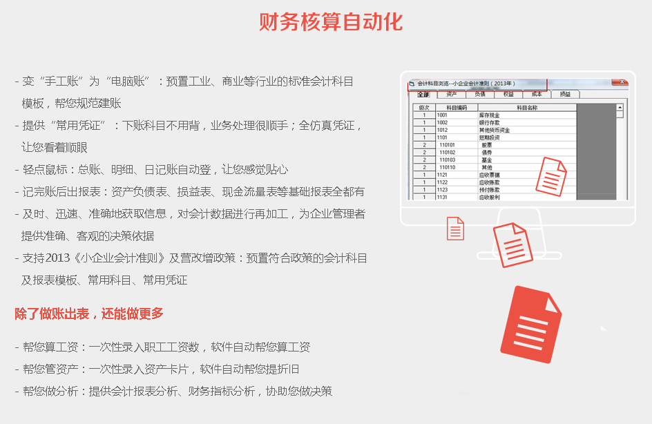Click the document icon overlapping the account table
Image resolution: width=652 pixels, height=424 pixels.
552,176
